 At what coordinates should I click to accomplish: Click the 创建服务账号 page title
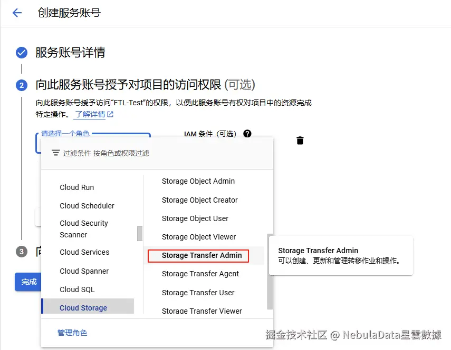pos(69,13)
